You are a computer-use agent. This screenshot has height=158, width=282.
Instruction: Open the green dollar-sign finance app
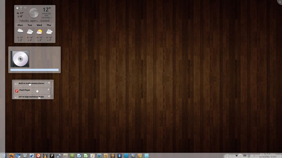pos(72,156)
